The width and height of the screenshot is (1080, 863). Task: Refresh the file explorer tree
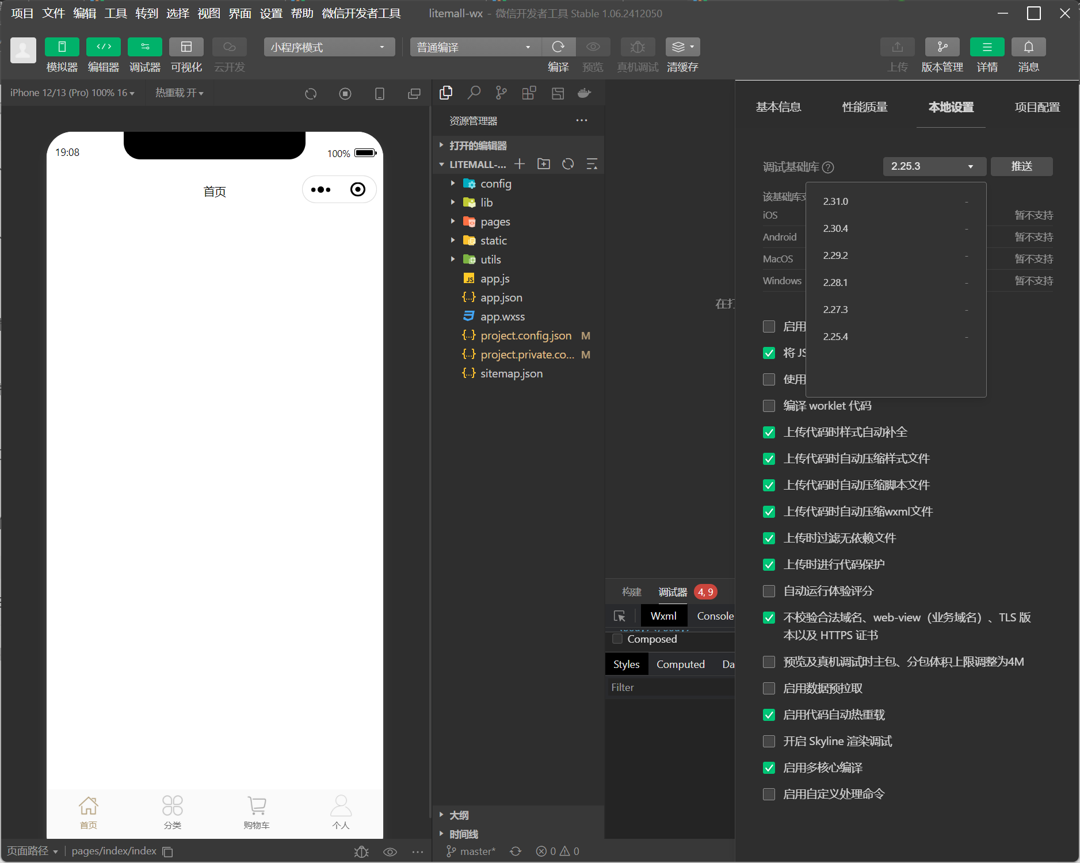click(568, 164)
